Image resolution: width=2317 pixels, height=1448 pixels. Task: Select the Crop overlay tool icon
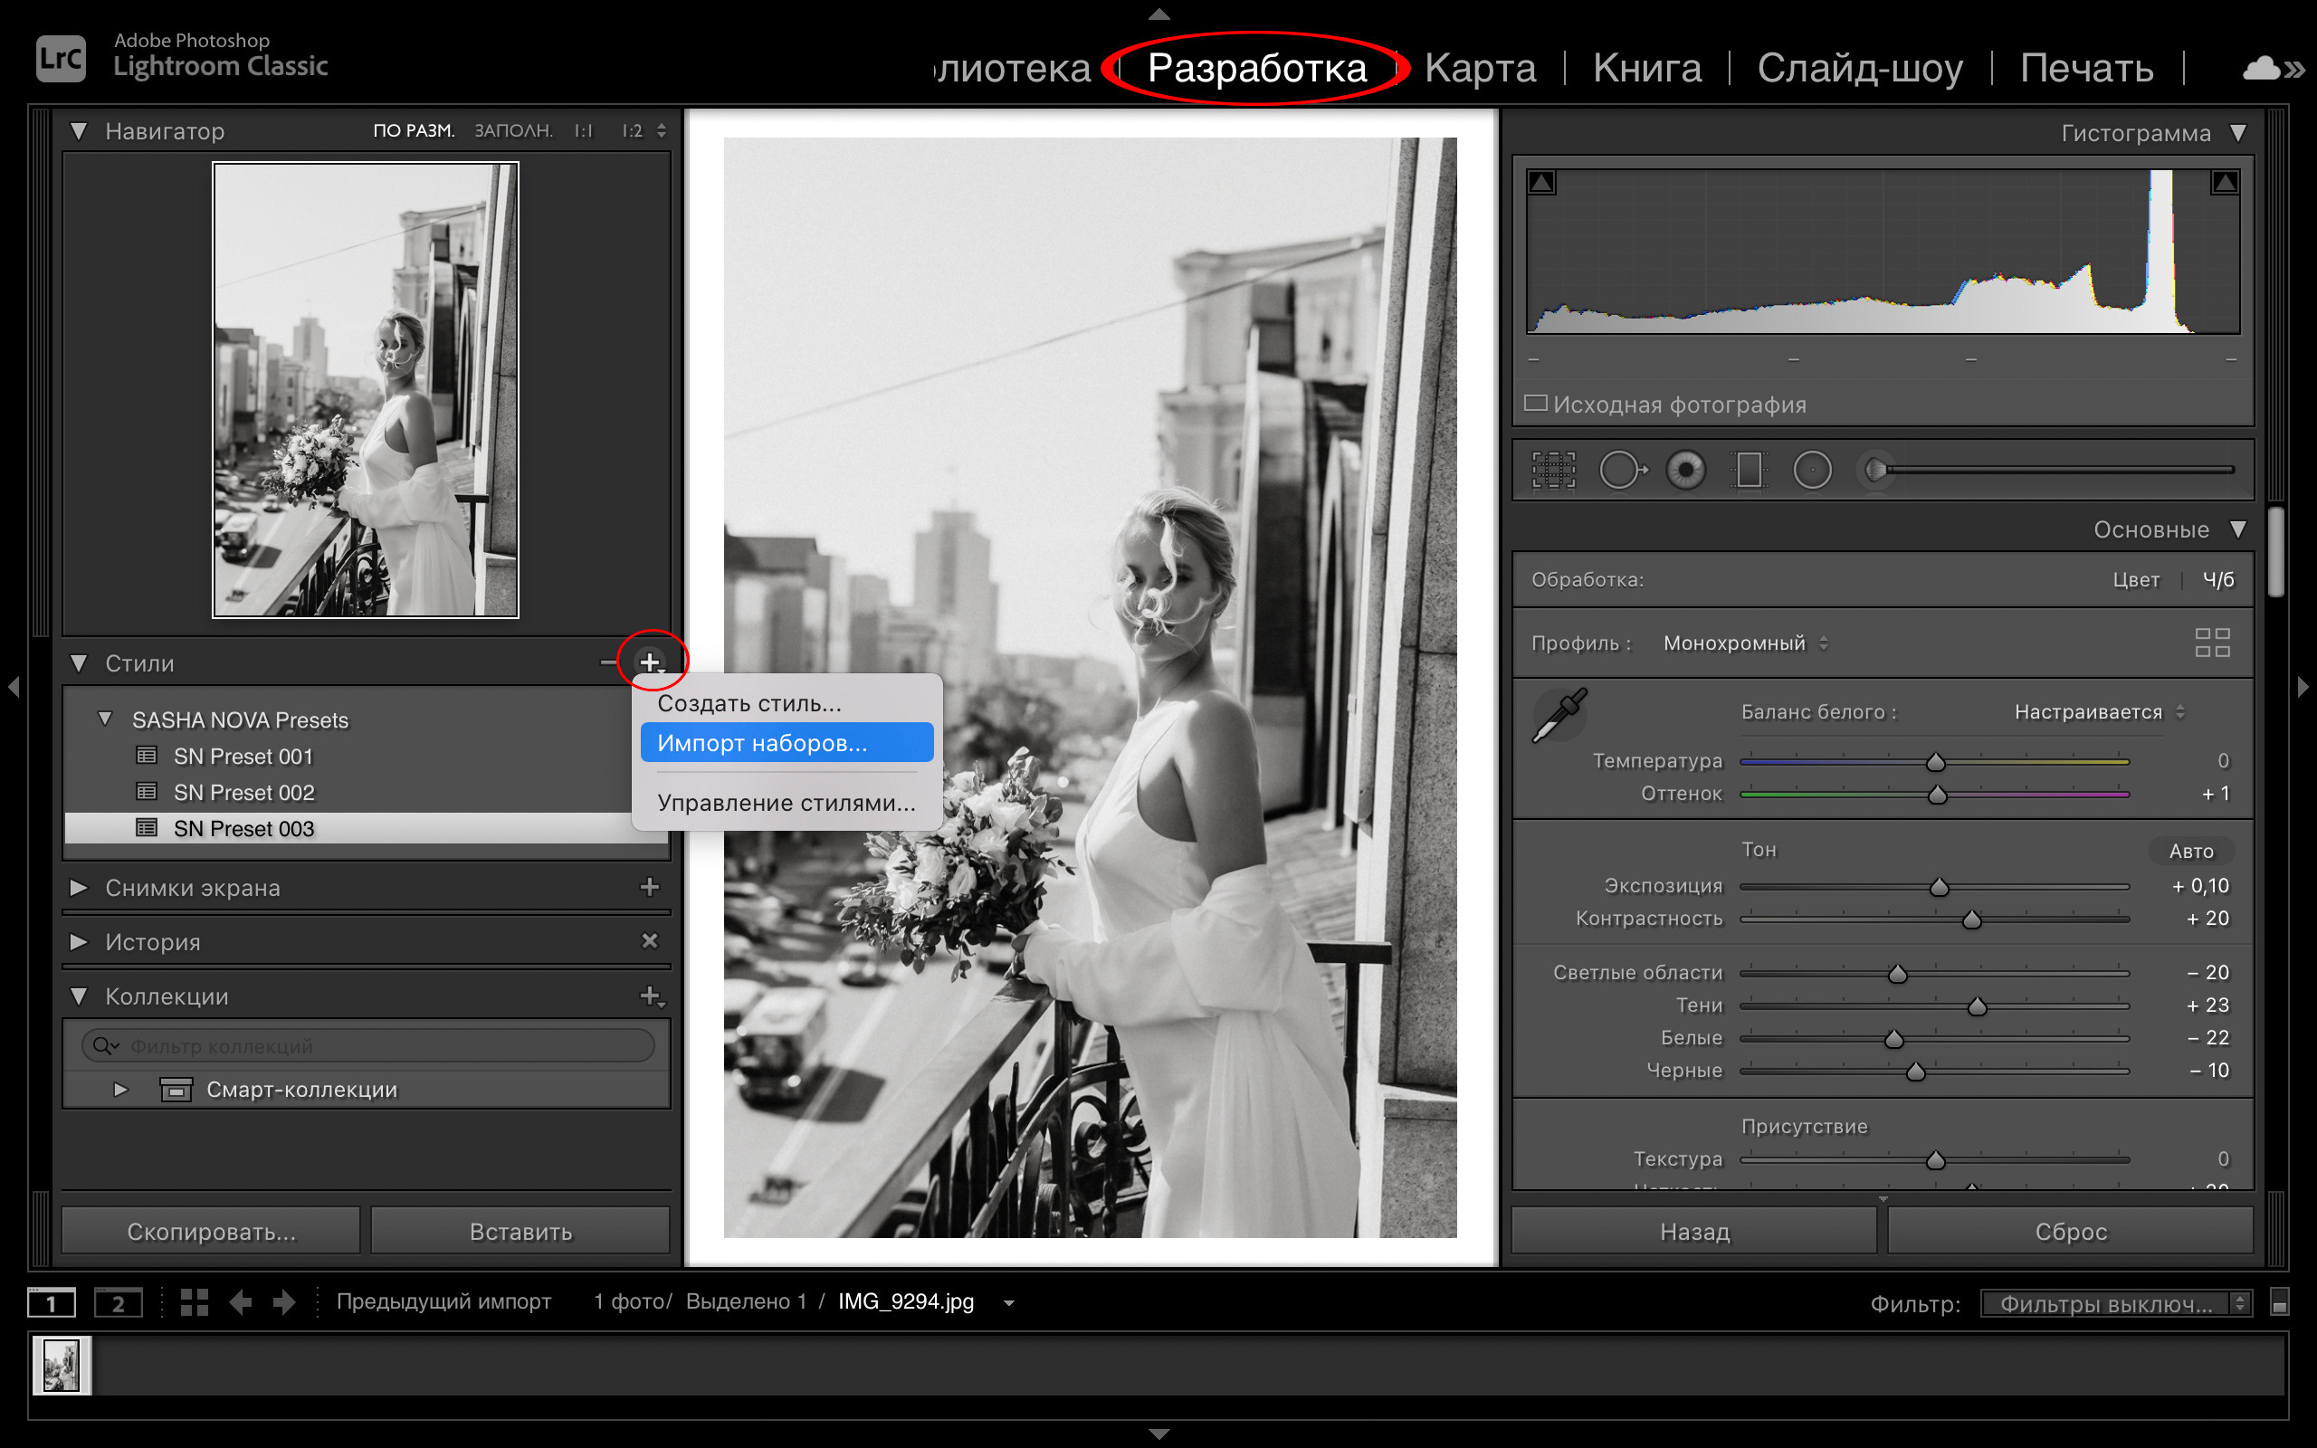(x=1553, y=471)
